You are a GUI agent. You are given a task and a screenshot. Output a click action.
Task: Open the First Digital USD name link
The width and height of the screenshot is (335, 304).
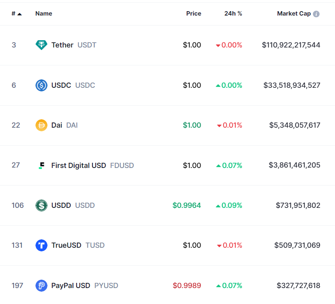[79, 165]
